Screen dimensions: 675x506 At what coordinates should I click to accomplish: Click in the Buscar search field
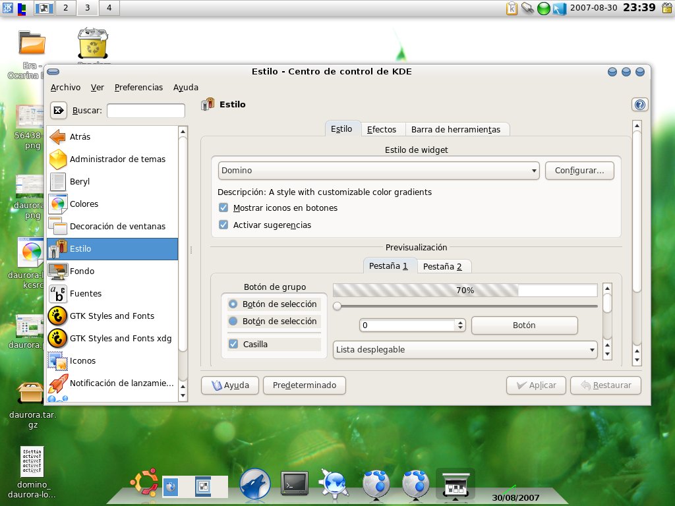tap(146, 111)
